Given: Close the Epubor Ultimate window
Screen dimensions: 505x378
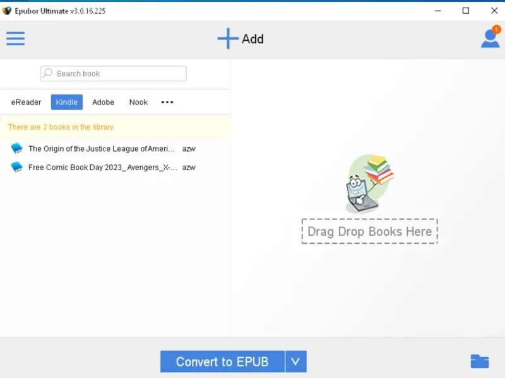Looking at the screenshot, I should (494, 11).
